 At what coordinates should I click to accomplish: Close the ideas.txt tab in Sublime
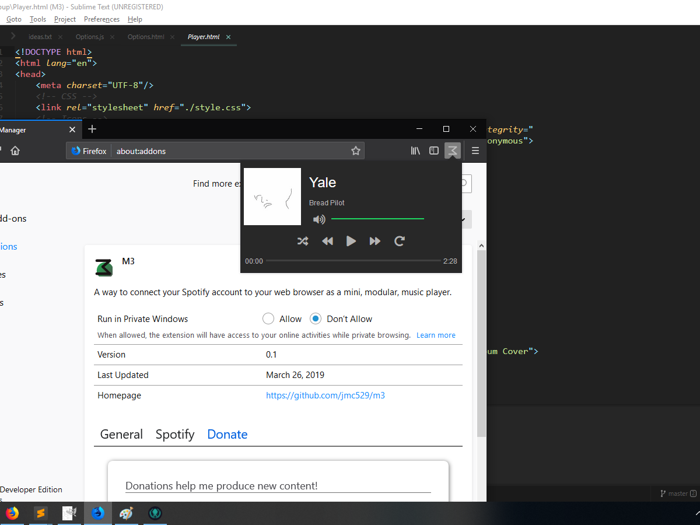point(61,37)
